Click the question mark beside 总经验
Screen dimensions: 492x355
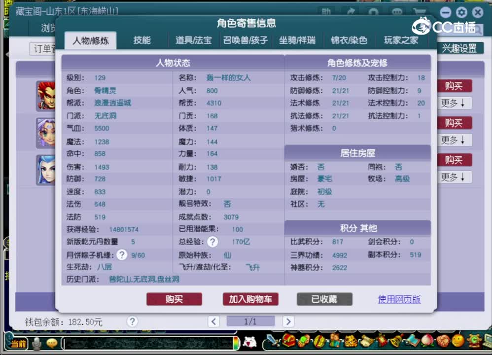(x=212, y=242)
